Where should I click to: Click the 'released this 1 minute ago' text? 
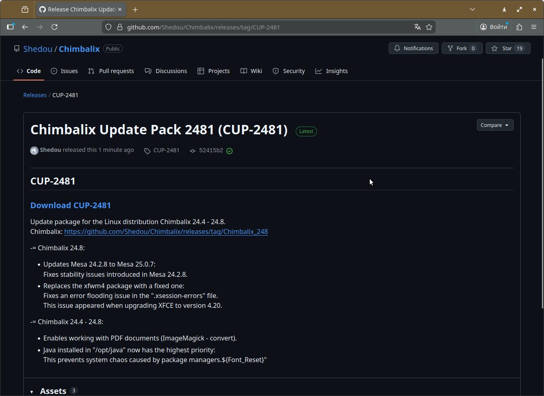click(98, 150)
